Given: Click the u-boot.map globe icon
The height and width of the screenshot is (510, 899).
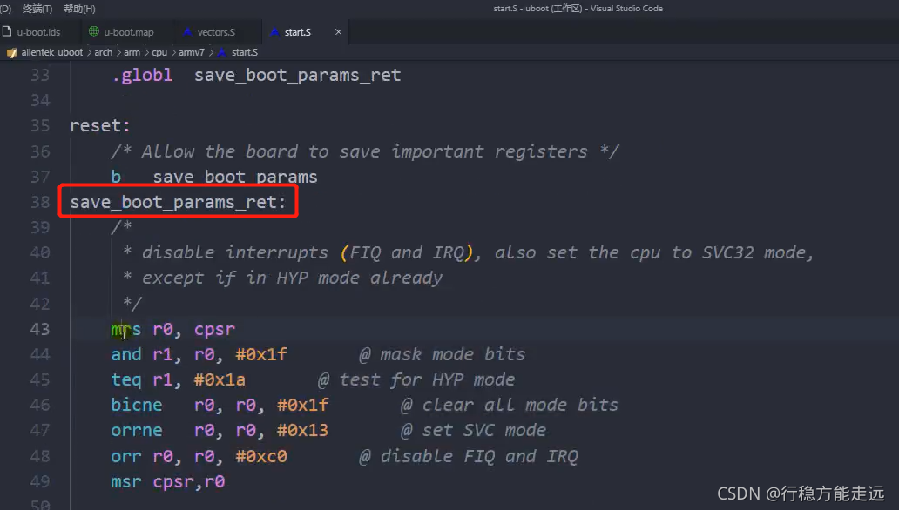Looking at the screenshot, I should click(94, 31).
